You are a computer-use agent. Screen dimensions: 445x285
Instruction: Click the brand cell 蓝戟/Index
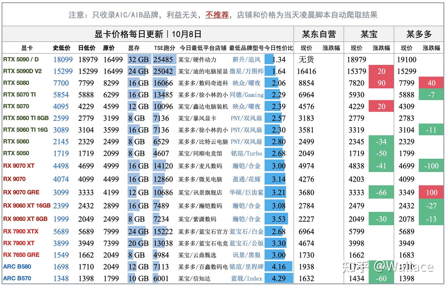point(247,279)
